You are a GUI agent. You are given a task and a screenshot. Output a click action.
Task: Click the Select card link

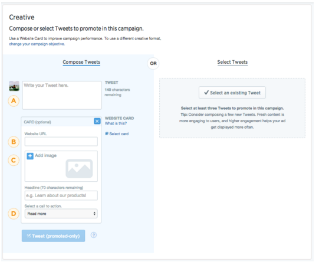[119, 134]
